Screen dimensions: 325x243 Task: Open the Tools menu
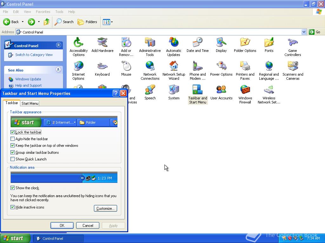click(59, 12)
